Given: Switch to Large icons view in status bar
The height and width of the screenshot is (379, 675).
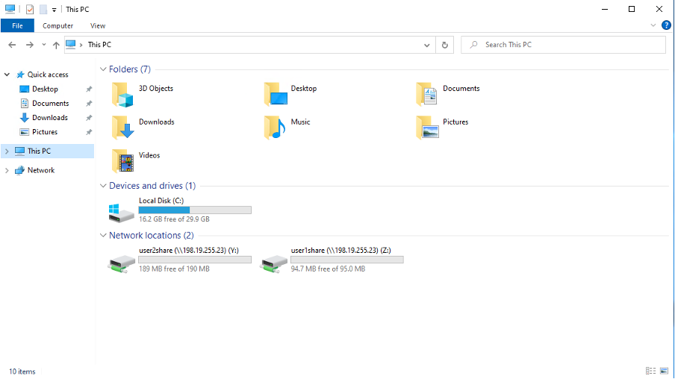Looking at the screenshot, I should pyautogui.click(x=664, y=371).
